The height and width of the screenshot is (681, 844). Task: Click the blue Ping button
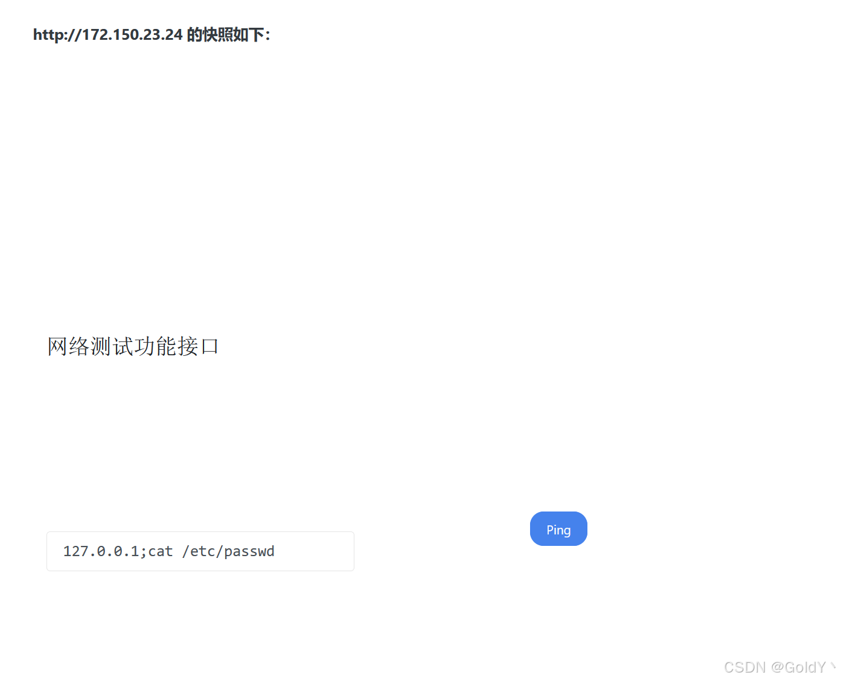coord(558,529)
